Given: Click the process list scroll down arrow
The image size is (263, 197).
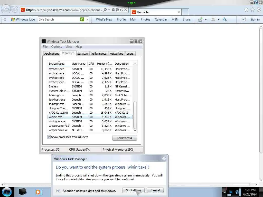Looking at the screenshot, I should pyautogui.click(x=135, y=131).
